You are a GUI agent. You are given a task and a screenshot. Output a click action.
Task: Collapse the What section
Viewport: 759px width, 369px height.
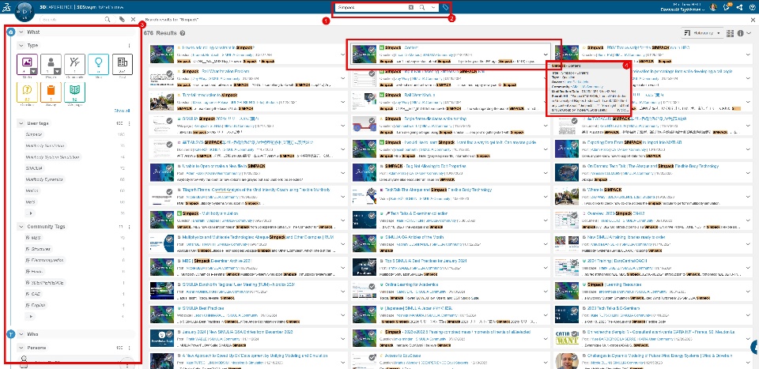(x=21, y=32)
